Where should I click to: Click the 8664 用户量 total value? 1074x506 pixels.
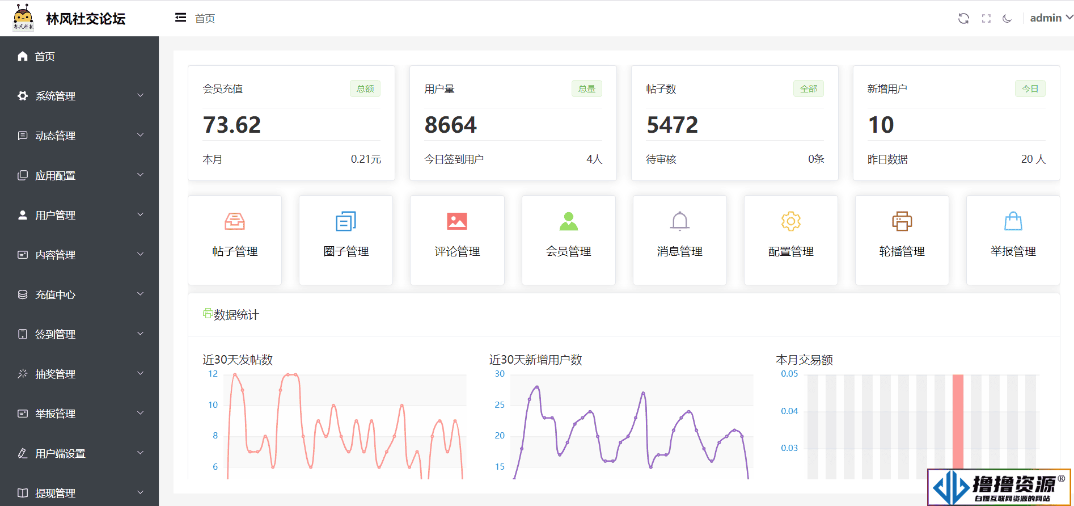click(451, 125)
